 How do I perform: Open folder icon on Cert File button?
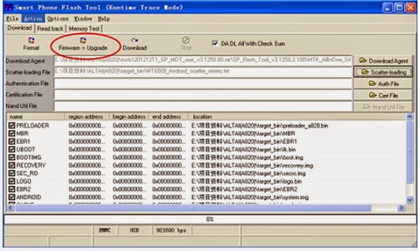click(373, 95)
